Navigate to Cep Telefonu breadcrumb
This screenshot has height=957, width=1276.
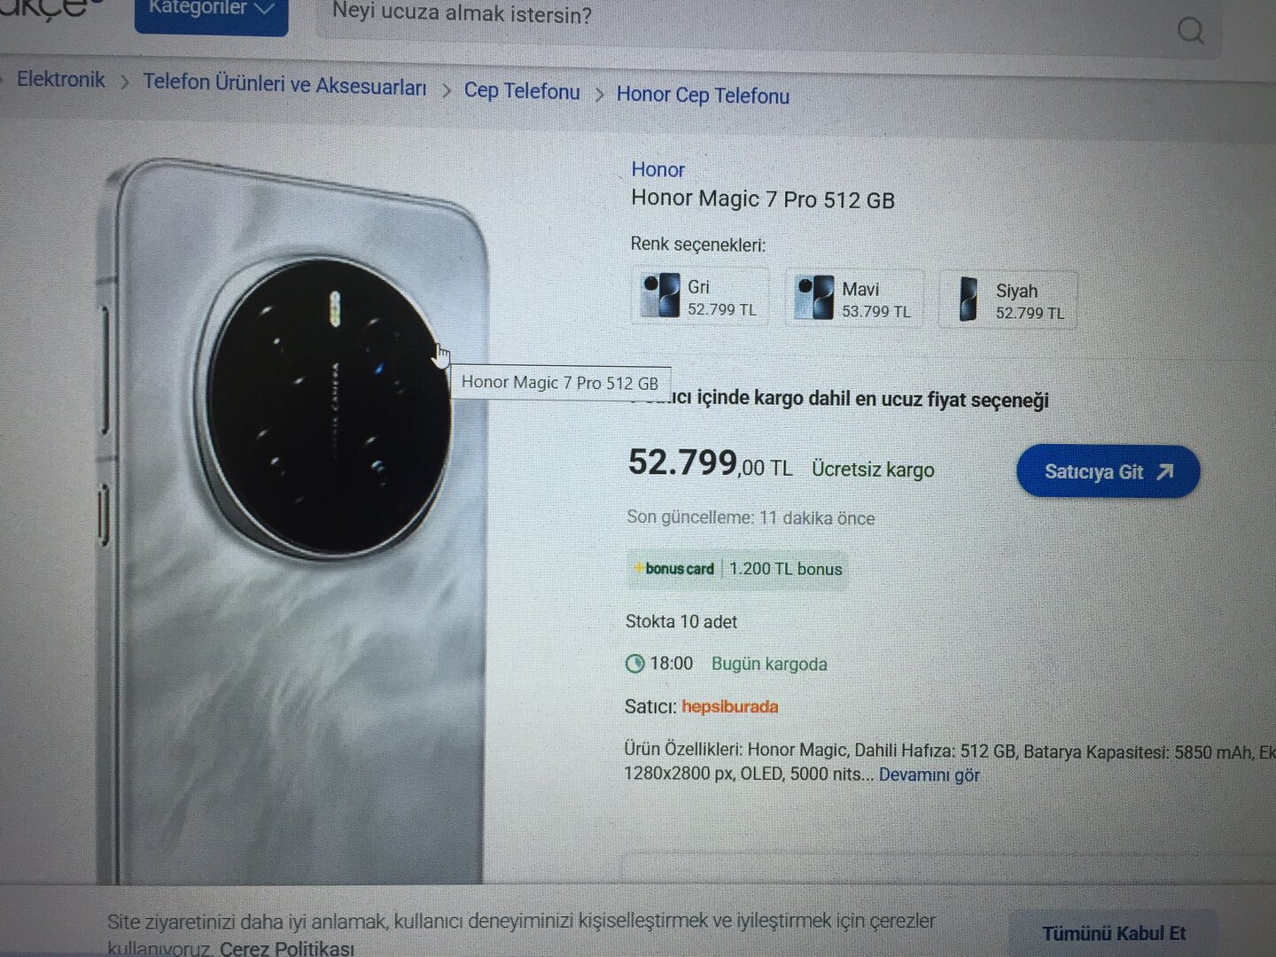(522, 91)
